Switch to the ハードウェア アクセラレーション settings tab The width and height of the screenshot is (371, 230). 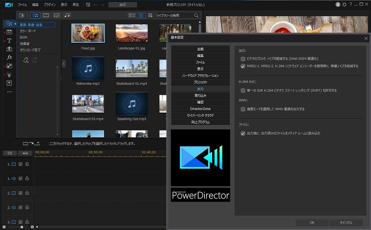click(x=200, y=76)
